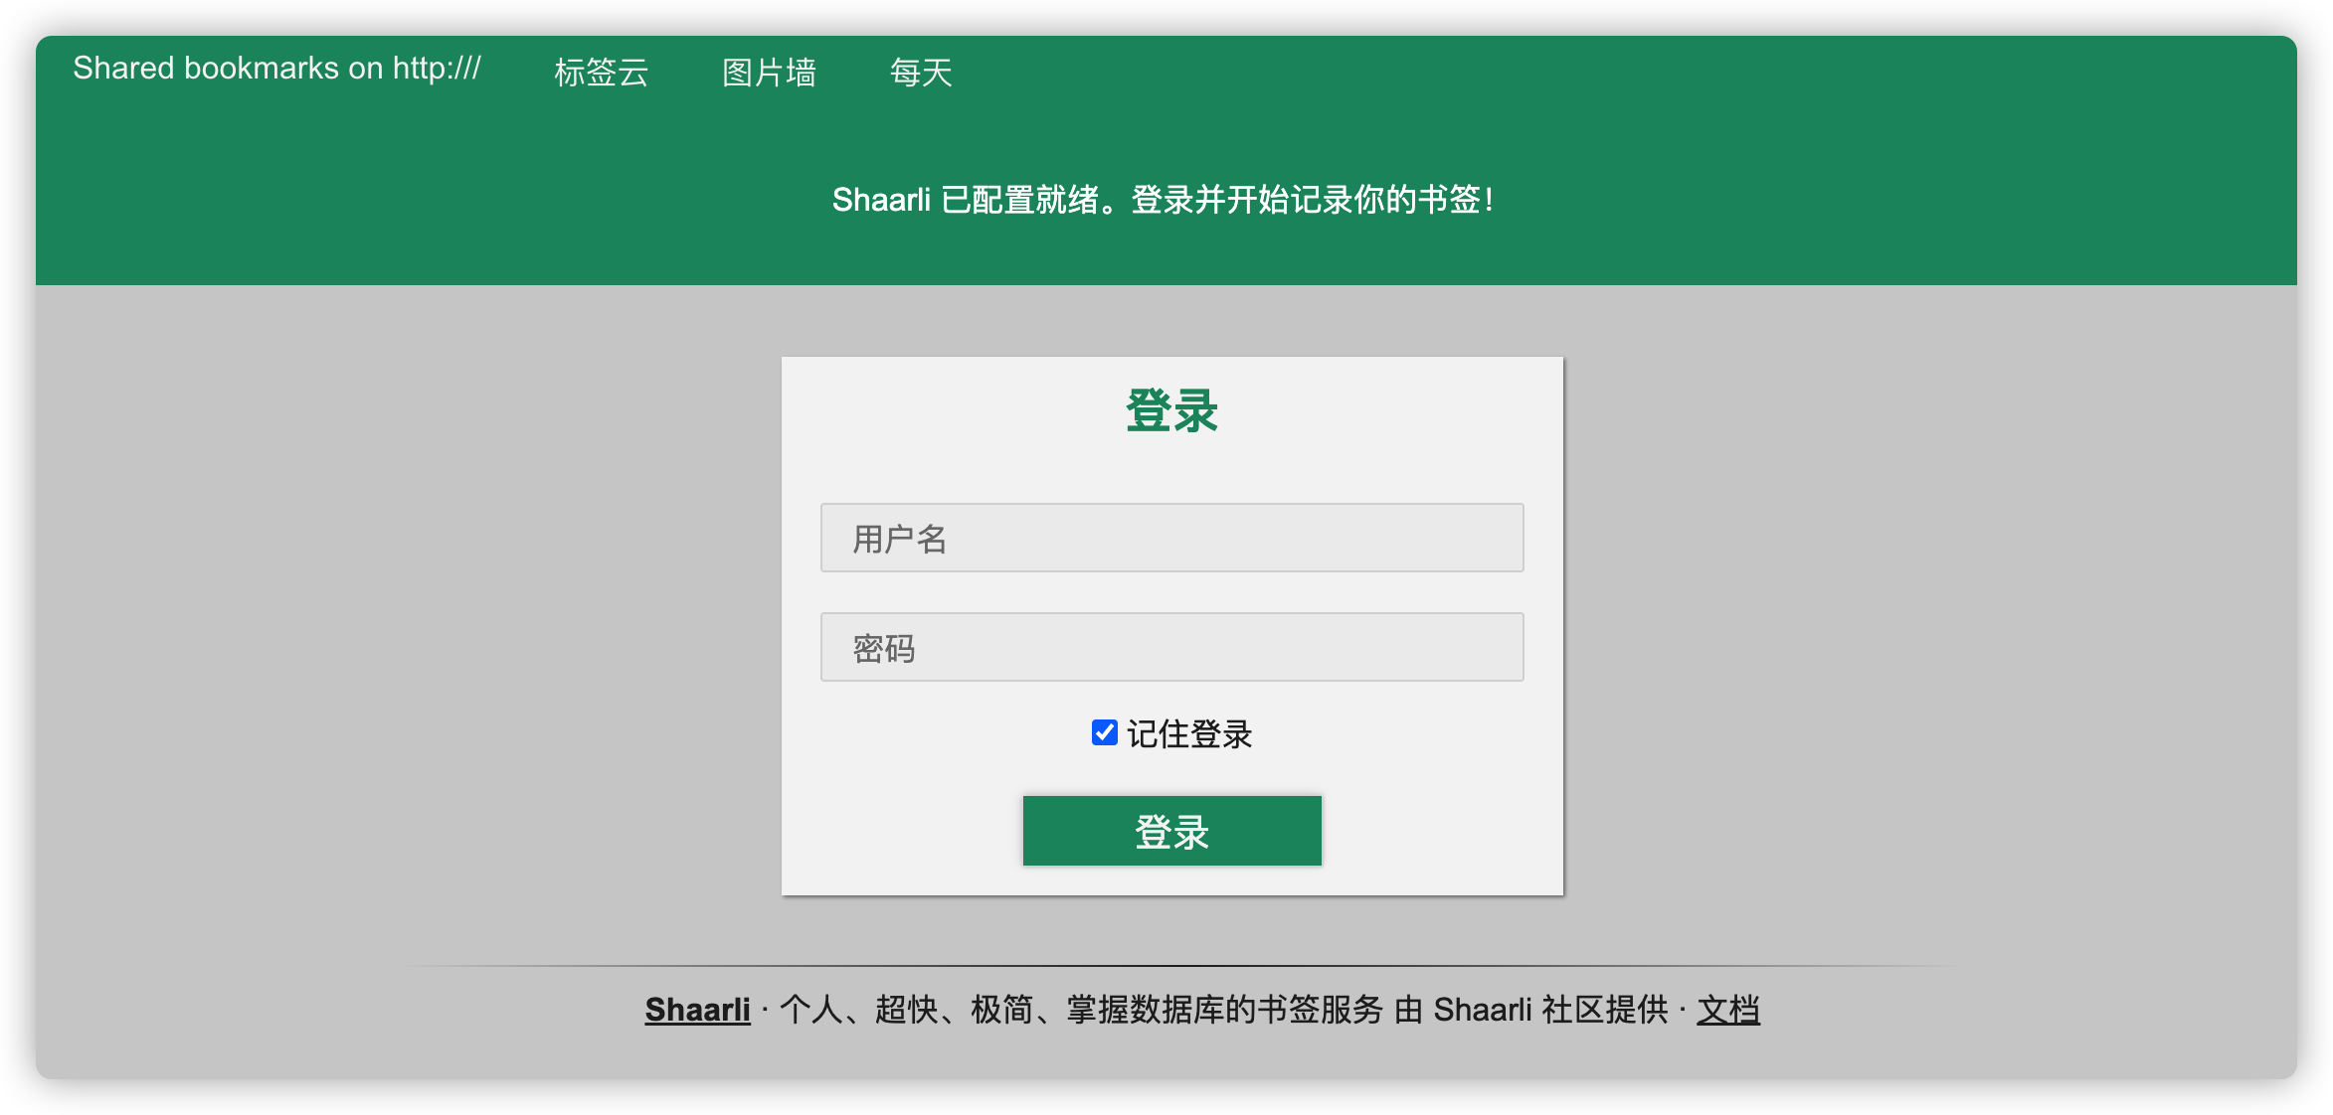Click the Shared bookmarks site title
The height and width of the screenshot is (1115, 2333).
point(275,68)
